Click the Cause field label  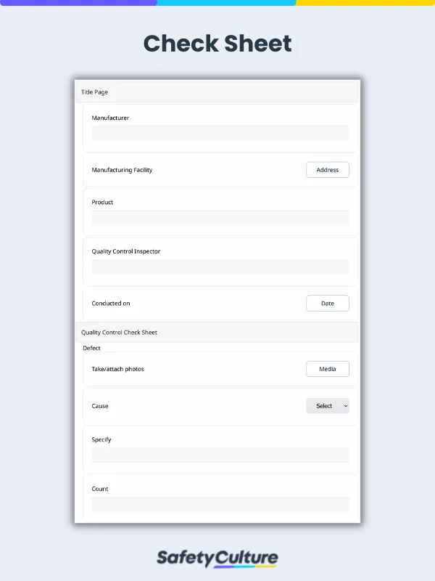(100, 406)
